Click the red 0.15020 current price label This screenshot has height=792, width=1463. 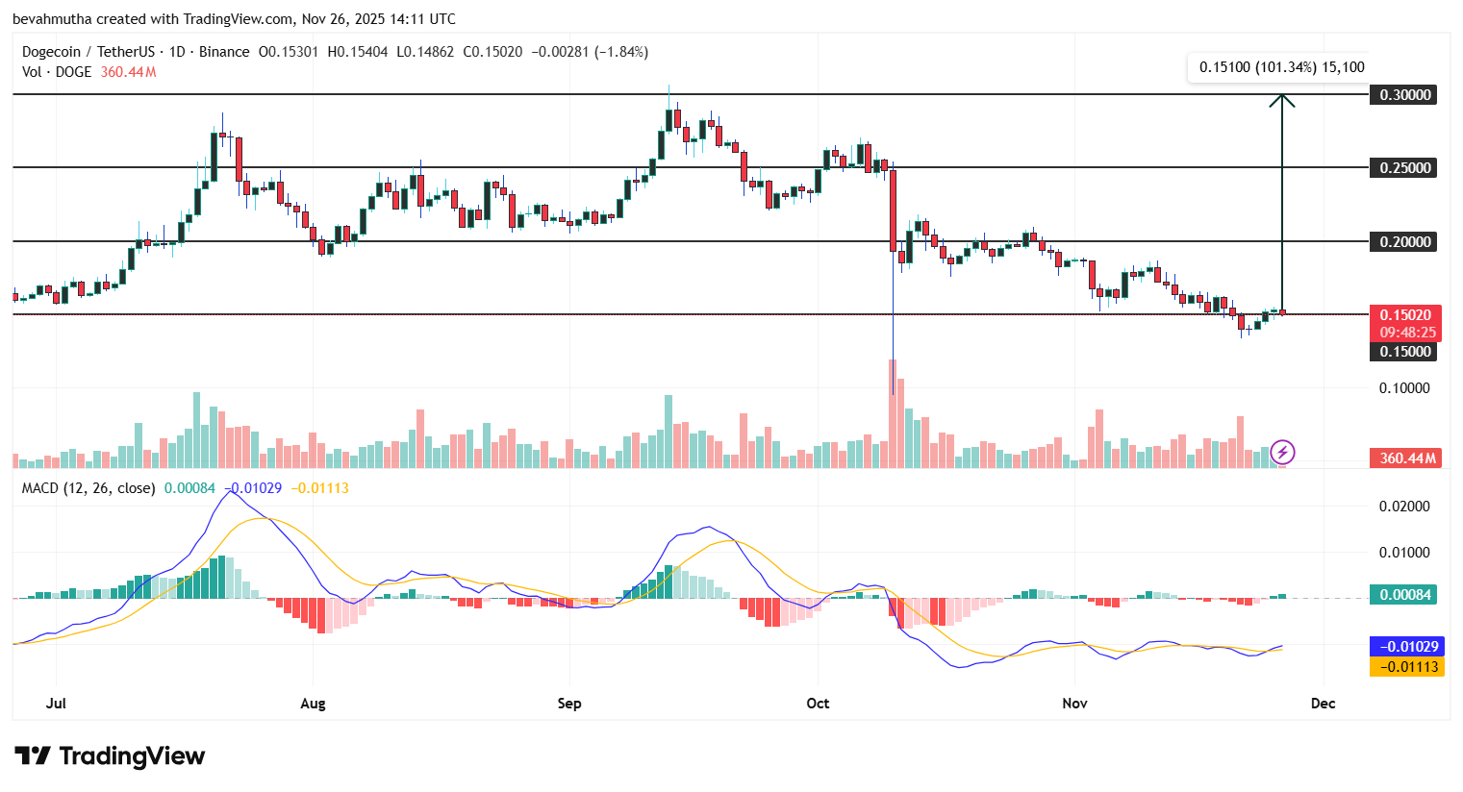(x=1403, y=314)
